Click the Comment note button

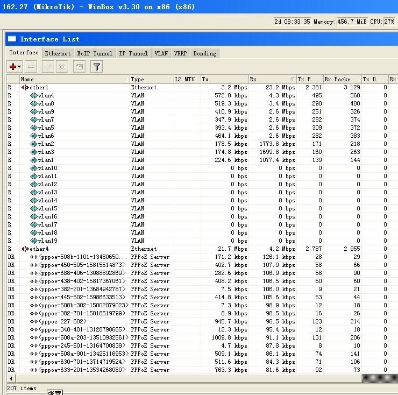point(79,67)
